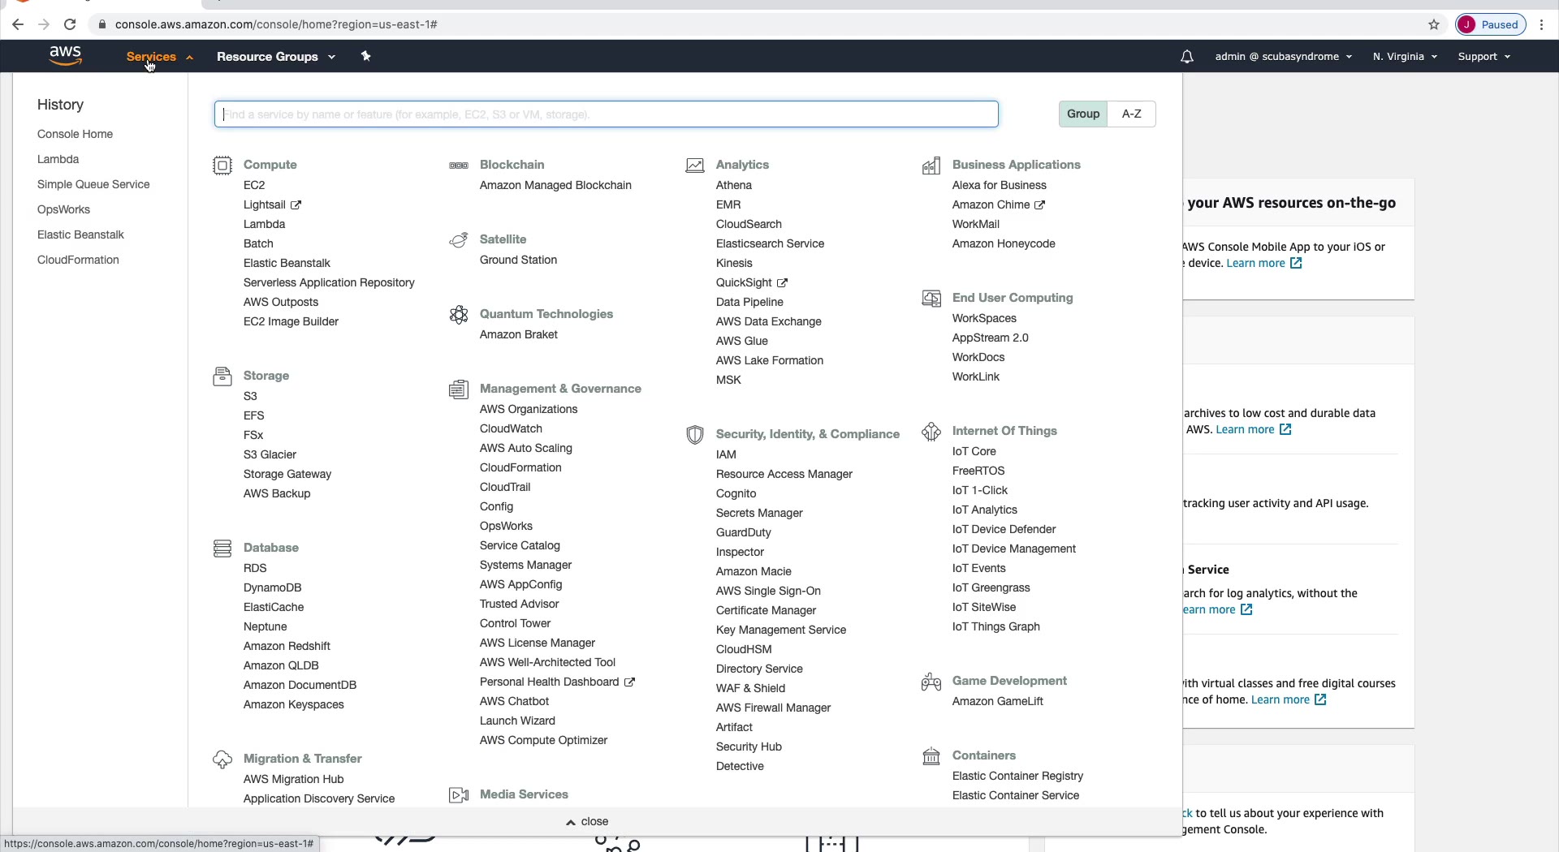Image resolution: width=1559 pixels, height=852 pixels.
Task: Open Simple Queue Service from History
Action: (x=93, y=184)
